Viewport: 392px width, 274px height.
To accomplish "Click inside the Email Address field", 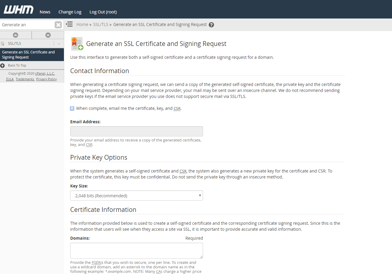I will [136, 131].
